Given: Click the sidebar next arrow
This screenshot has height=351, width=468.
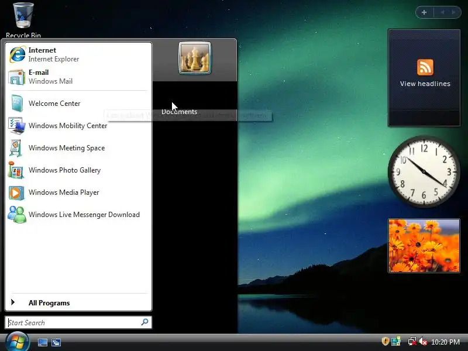Looking at the screenshot, I should pos(454,12).
